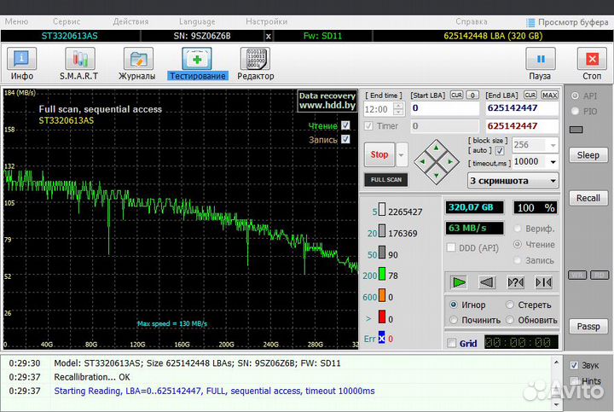Screen dimensions: 614x412
Task: Click the Пауза pause scan icon
Action: [x=540, y=60]
